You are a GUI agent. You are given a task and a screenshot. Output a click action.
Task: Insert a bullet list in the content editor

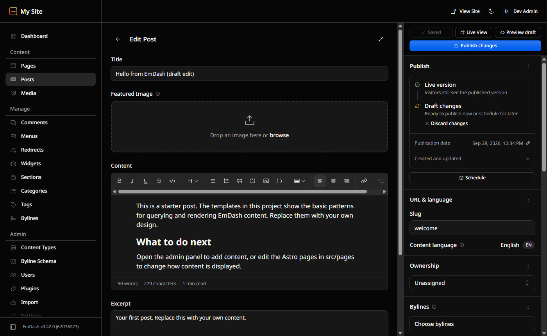pyautogui.click(x=213, y=181)
